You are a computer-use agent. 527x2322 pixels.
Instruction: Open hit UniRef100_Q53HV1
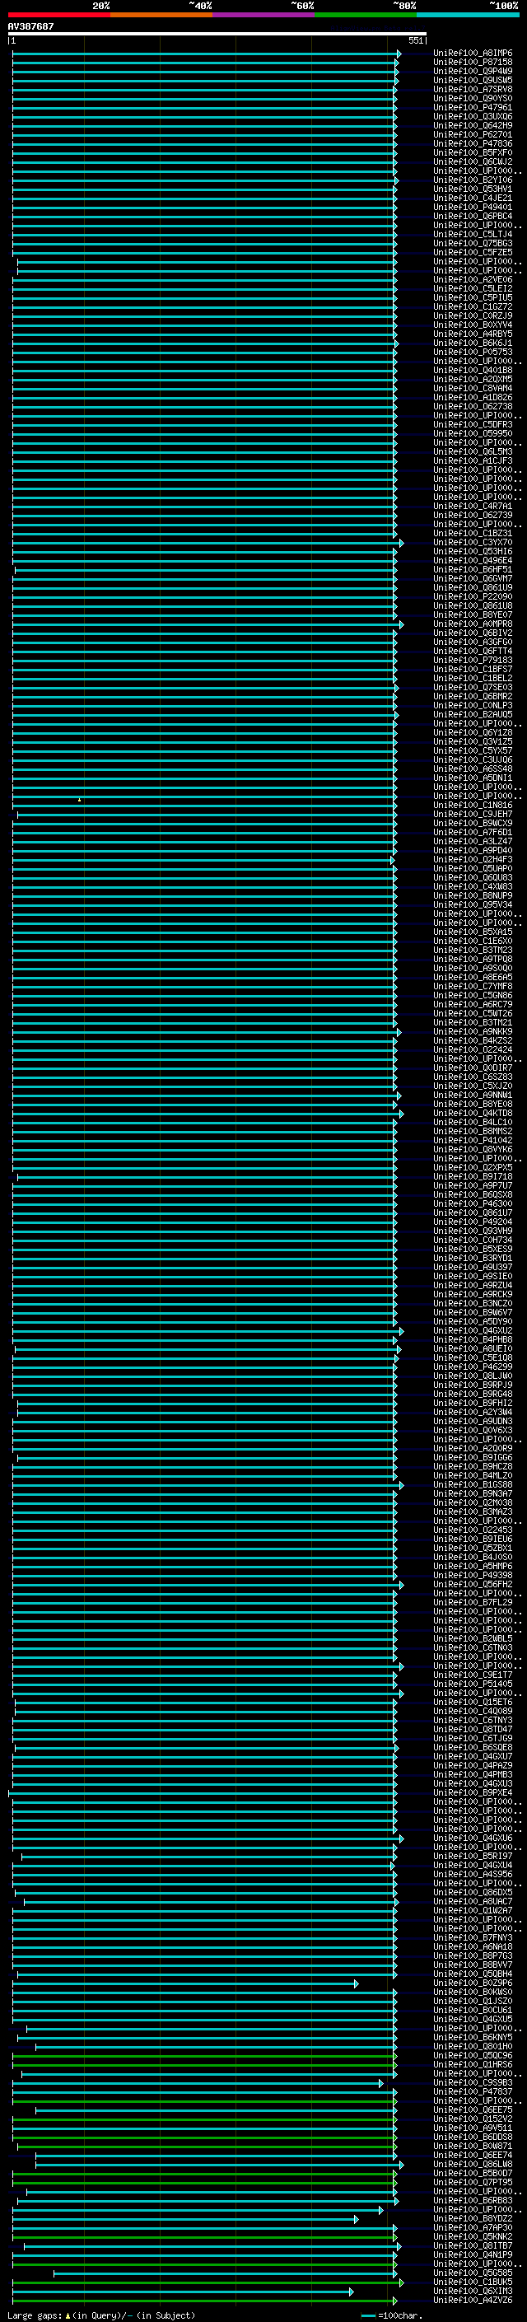click(472, 189)
